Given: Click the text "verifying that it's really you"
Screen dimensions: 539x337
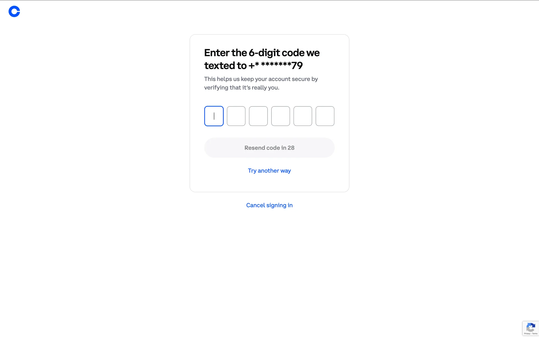Looking at the screenshot, I should pos(241,88).
